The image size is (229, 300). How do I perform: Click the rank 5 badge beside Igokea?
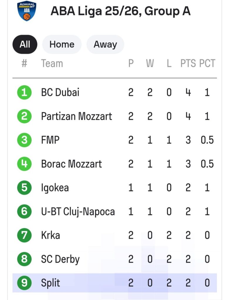(24, 187)
